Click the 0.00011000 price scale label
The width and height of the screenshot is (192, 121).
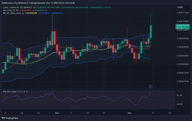183,13
